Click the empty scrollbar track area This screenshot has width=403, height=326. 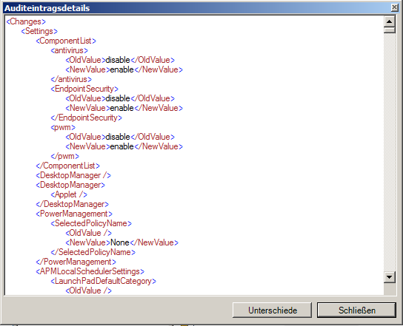[x=390, y=152]
